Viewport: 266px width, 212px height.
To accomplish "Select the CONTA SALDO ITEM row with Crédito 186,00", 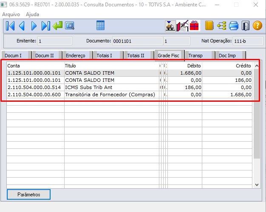I will [x=130, y=80].
